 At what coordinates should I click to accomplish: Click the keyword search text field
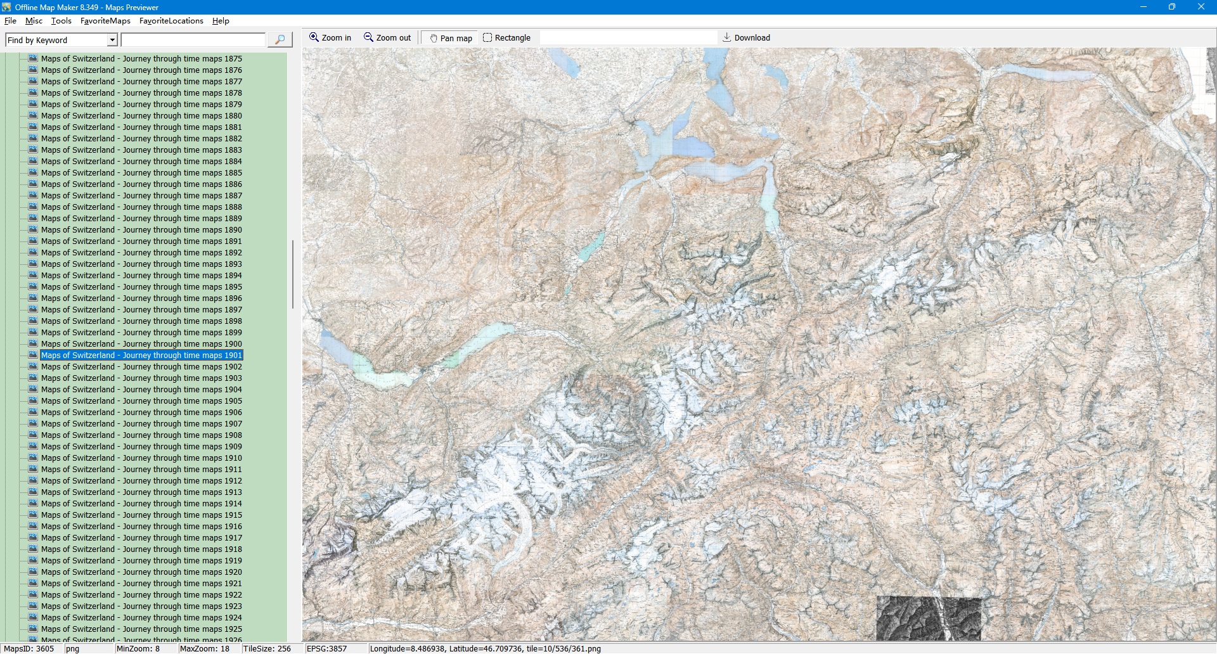coord(193,40)
